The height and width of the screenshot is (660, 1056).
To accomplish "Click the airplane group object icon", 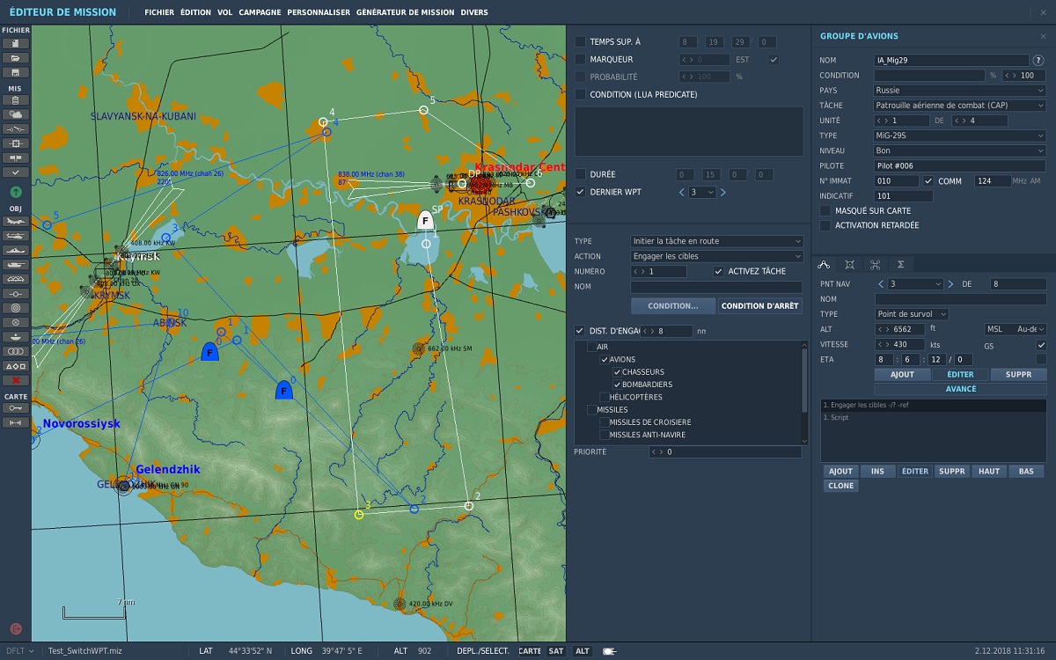I will coord(16,222).
